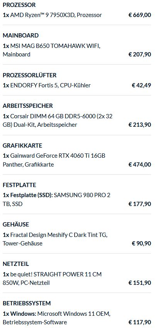Image resolution: width=156 pixels, height=332 pixels.
Task: Open the Corsair DIMM 64 GB DDR5-6000 item
Action: (x=58, y=120)
